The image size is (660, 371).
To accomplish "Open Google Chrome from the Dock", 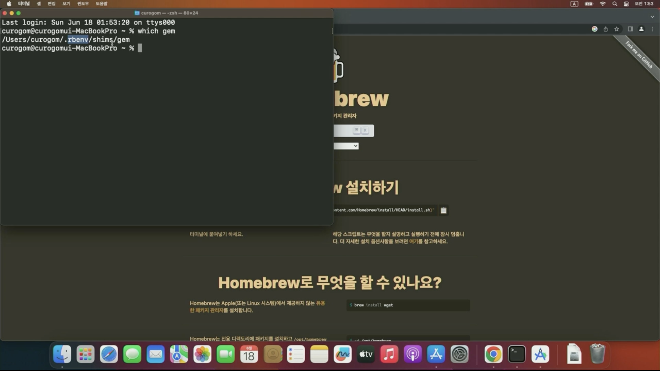I will 493,354.
